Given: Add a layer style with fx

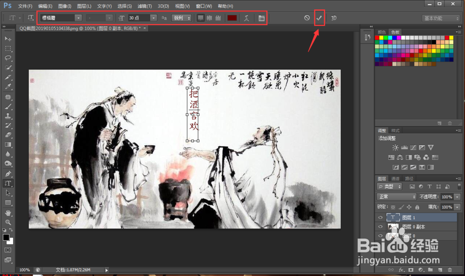Looking at the screenshot, I should click(x=401, y=270).
